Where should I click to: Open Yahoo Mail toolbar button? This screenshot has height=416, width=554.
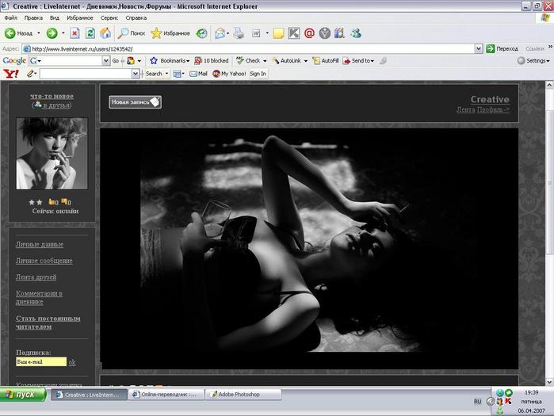click(x=198, y=74)
